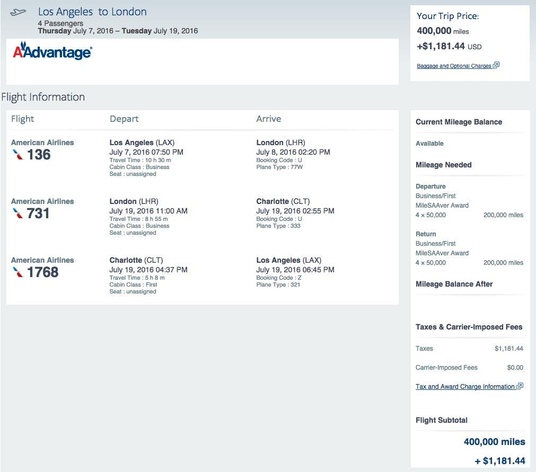The width and height of the screenshot is (536, 472).
Task: Click the American Airlines logo for flight 136
Action: tap(18, 155)
